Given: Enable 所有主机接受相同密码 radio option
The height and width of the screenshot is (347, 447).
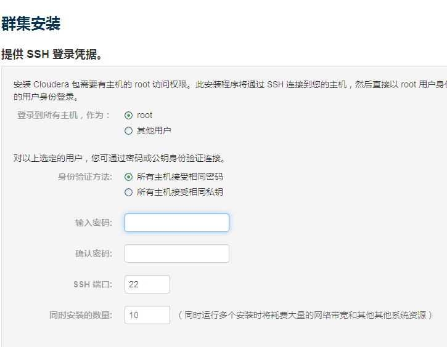Looking at the screenshot, I should coord(128,177).
